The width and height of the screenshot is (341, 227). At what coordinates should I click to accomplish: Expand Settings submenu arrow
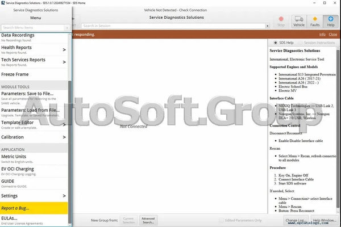(64, 196)
